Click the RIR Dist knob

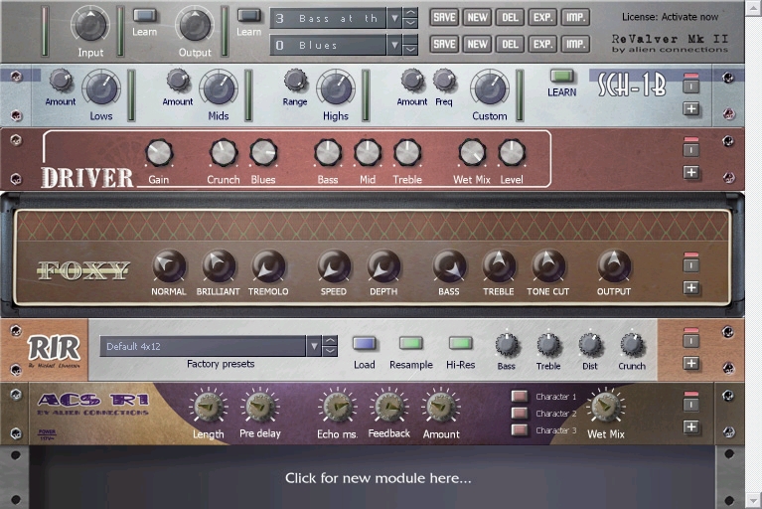click(590, 345)
